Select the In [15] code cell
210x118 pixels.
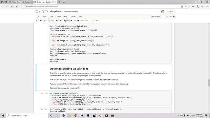[x=110, y=110]
